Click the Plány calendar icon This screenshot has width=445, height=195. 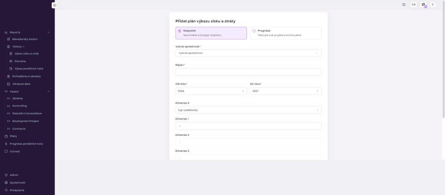pyautogui.click(x=6, y=136)
